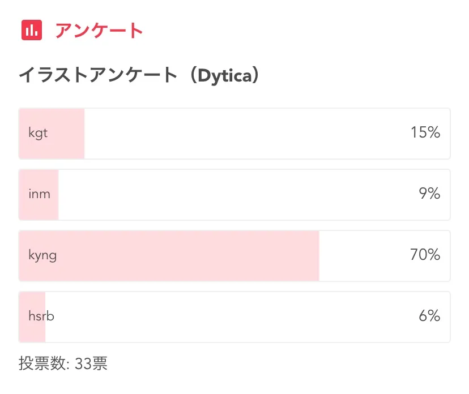469x394 pixels.
Task: Click the 投票数: 33票 vote count text
Action: [x=63, y=363]
